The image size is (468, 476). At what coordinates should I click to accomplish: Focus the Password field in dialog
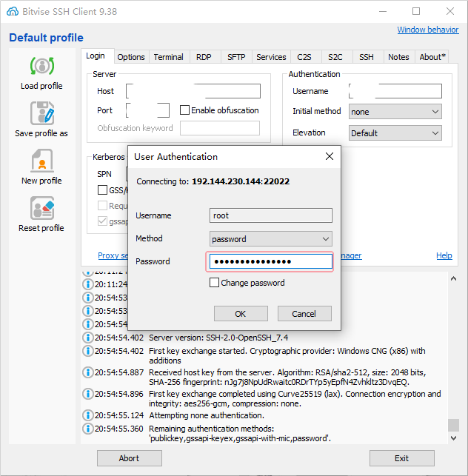pyautogui.click(x=270, y=261)
